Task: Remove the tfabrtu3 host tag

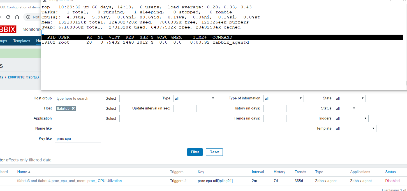Action: pyautogui.click(x=73, y=108)
